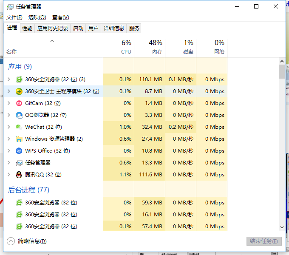Click the 结束任务 button
Image resolution: width=289 pixels, height=255 pixels.
click(264, 241)
